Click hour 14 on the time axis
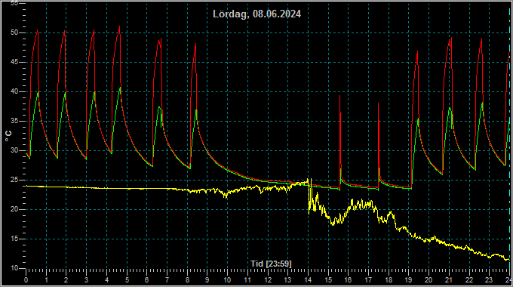513x287 pixels. click(x=308, y=280)
